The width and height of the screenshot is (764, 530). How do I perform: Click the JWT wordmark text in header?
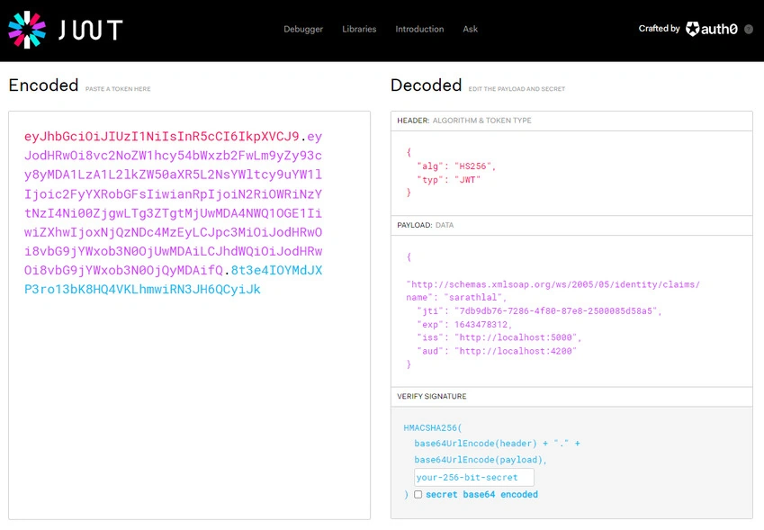tap(91, 31)
